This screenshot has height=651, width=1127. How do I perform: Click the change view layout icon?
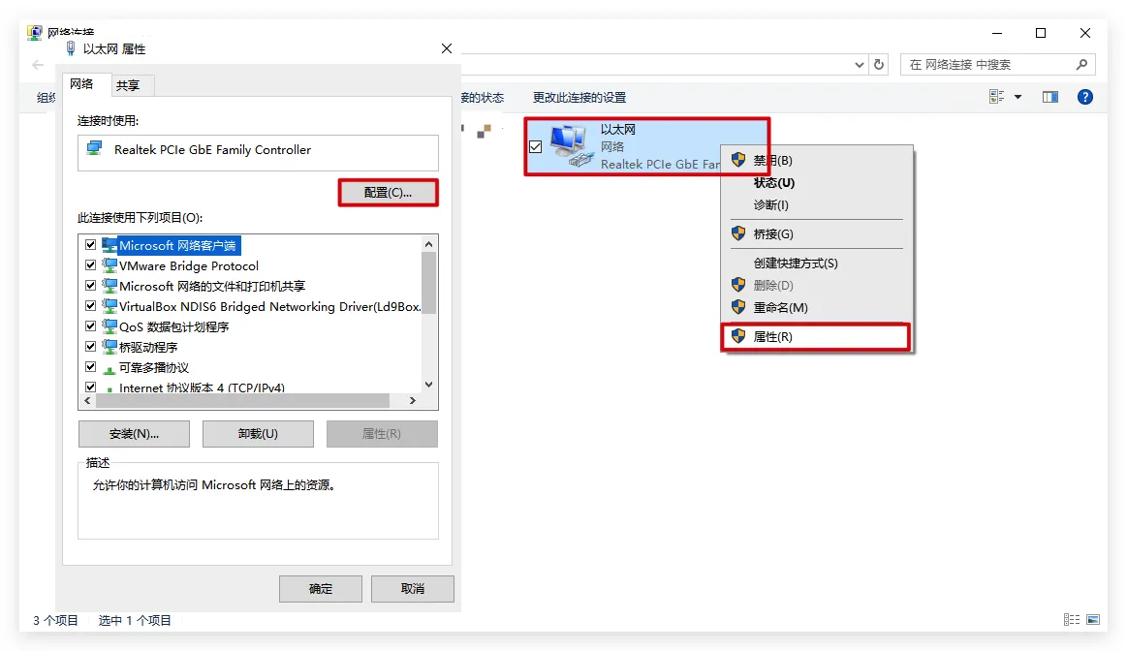click(x=996, y=97)
